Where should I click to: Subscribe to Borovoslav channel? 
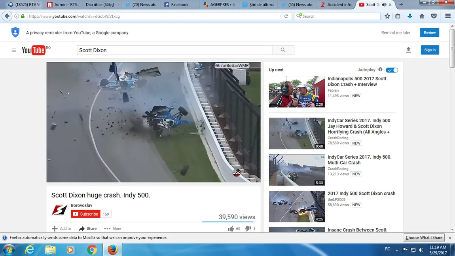(85, 214)
